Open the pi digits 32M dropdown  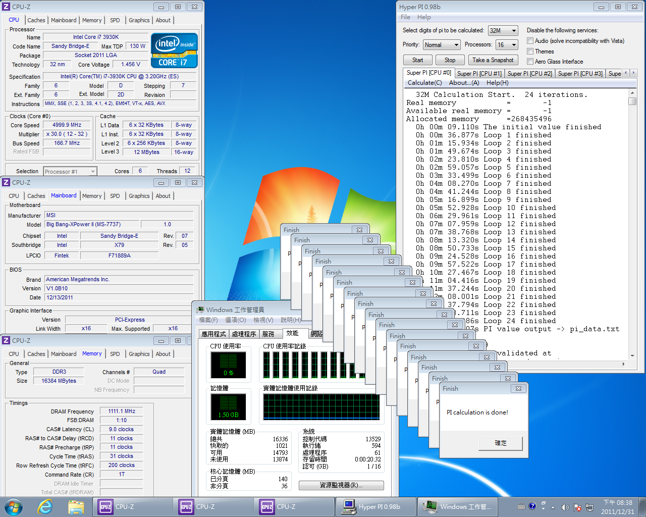503,31
